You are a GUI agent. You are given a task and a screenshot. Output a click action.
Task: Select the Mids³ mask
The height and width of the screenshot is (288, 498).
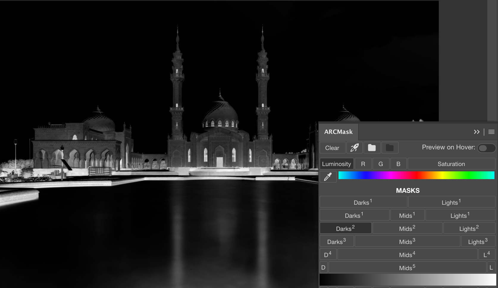pos(407,241)
